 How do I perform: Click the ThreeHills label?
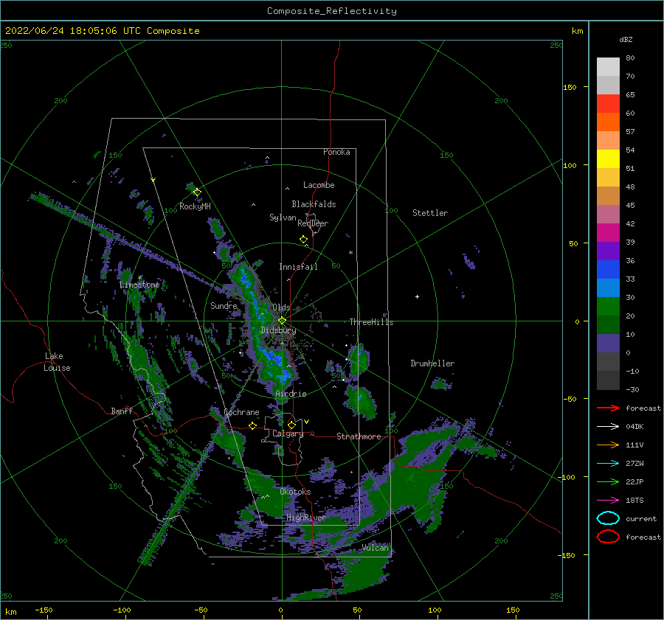click(371, 322)
